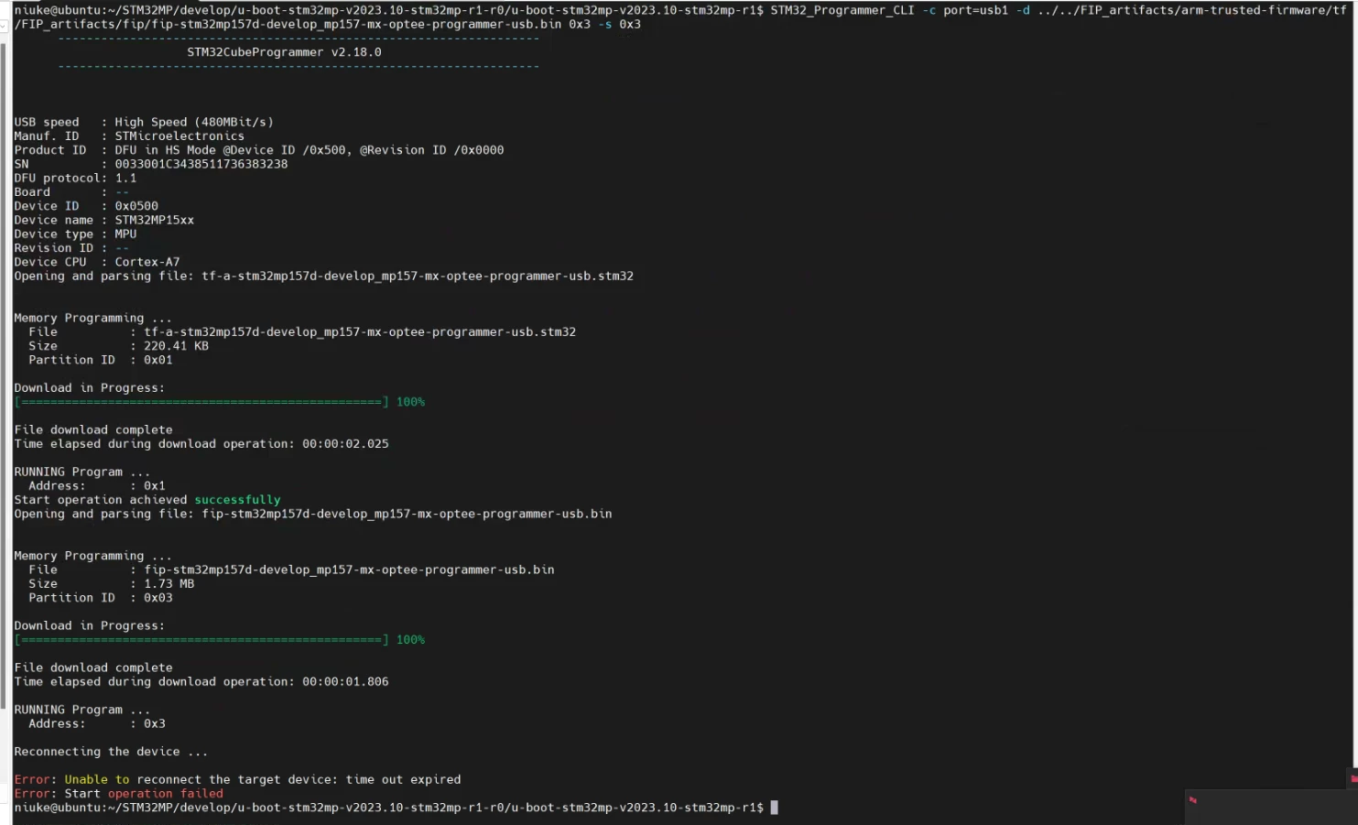Click the 'Start operation failed' error line
Viewport: 1358px width, 825px height.
click(118, 794)
